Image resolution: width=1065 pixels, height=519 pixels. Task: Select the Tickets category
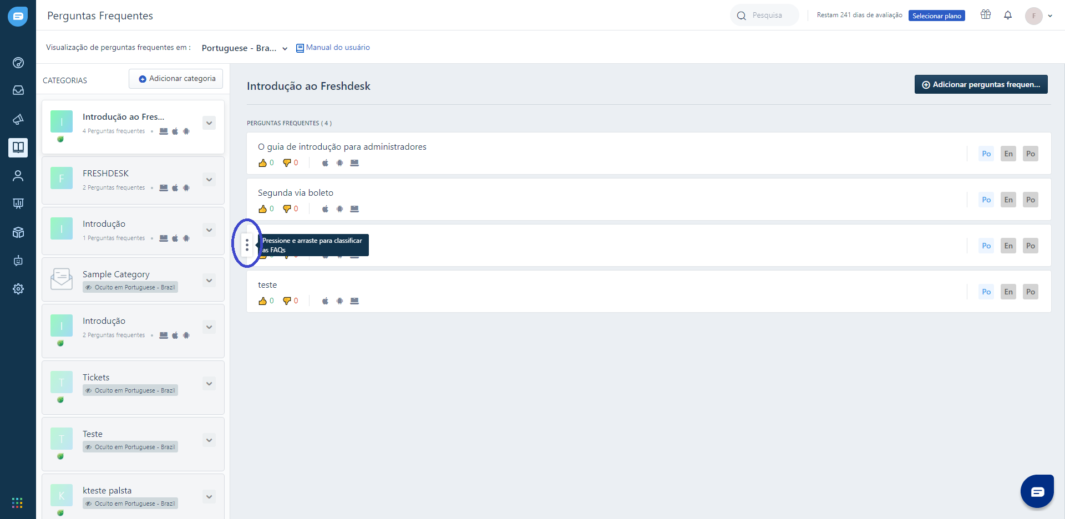[x=133, y=388]
